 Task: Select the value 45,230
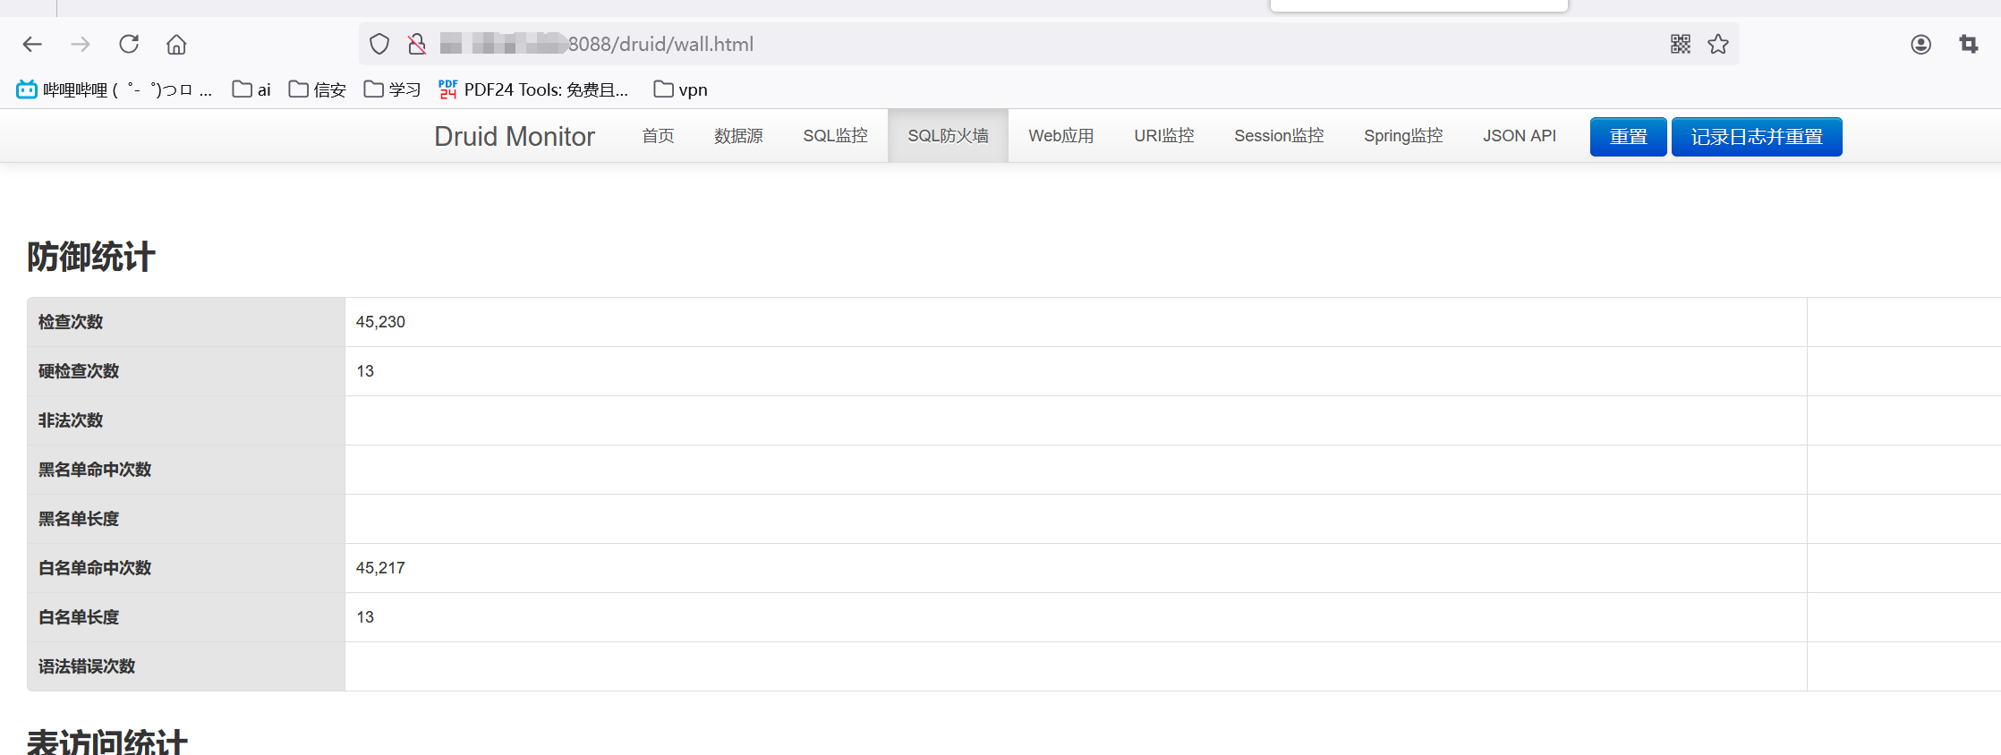pos(380,322)
